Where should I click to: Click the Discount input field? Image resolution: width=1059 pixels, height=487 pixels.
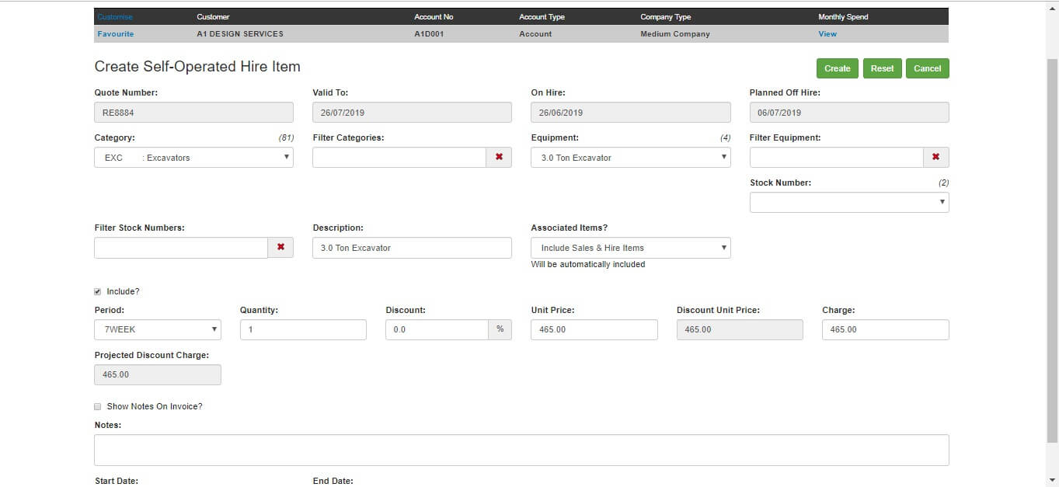(x=437, y=329)
